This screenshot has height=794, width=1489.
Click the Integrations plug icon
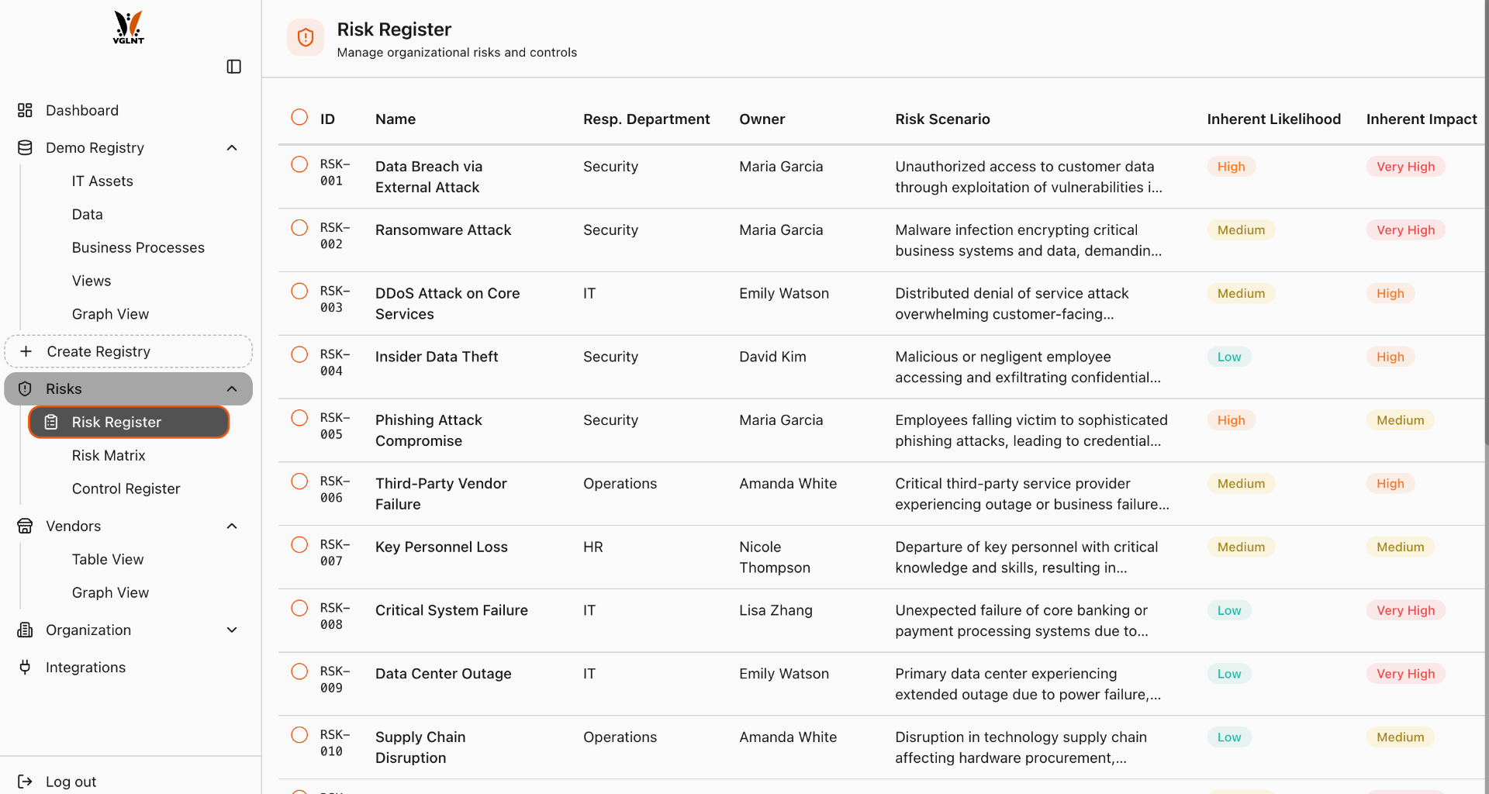[24, 667]
